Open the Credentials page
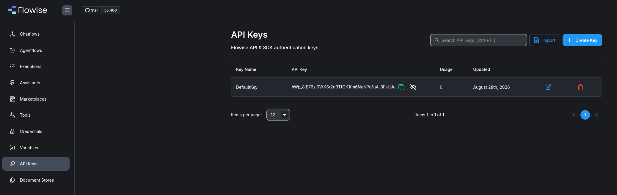Screen dimensions: 617x195 (36, 131)
